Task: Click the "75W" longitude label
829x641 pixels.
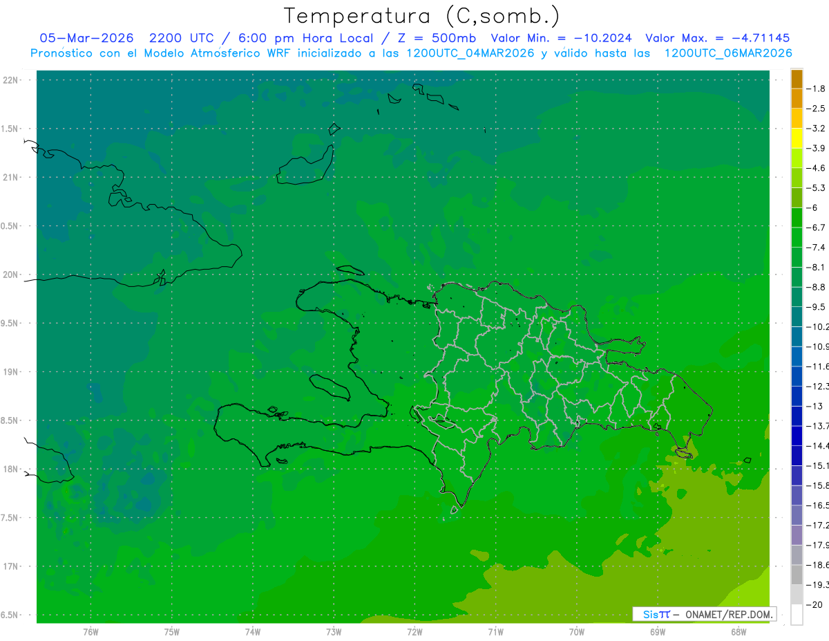Action: click(172, 631)
